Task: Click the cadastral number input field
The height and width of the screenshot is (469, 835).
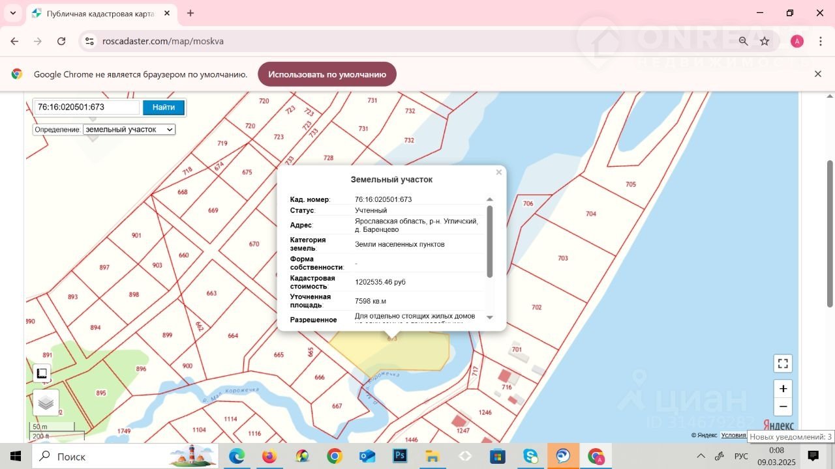Action: (87, 107)
